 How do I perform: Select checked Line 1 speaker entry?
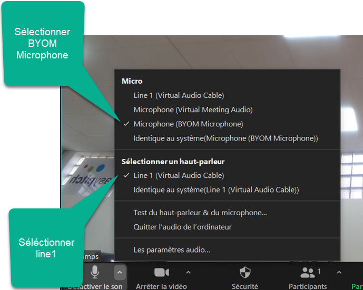point(179,175)
